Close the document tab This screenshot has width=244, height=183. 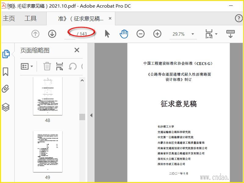click(x=110, y=18)
